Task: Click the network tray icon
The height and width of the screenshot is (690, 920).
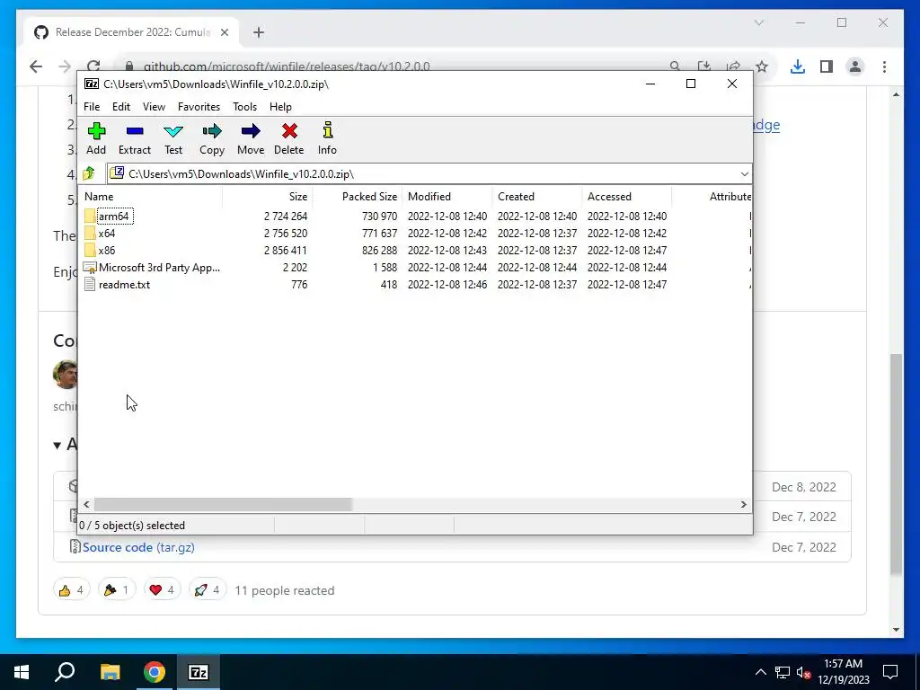Action: click(x=783, y=672)
